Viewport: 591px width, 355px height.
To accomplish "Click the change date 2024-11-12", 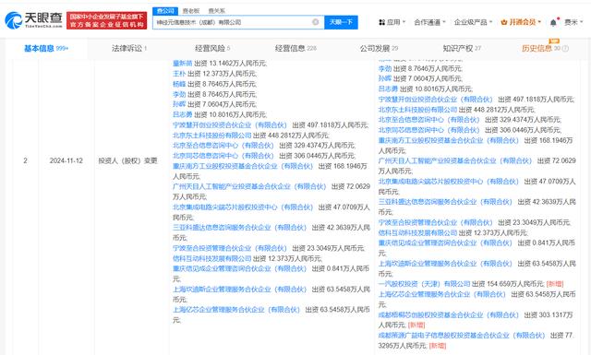I will click(x=66, y=160).
